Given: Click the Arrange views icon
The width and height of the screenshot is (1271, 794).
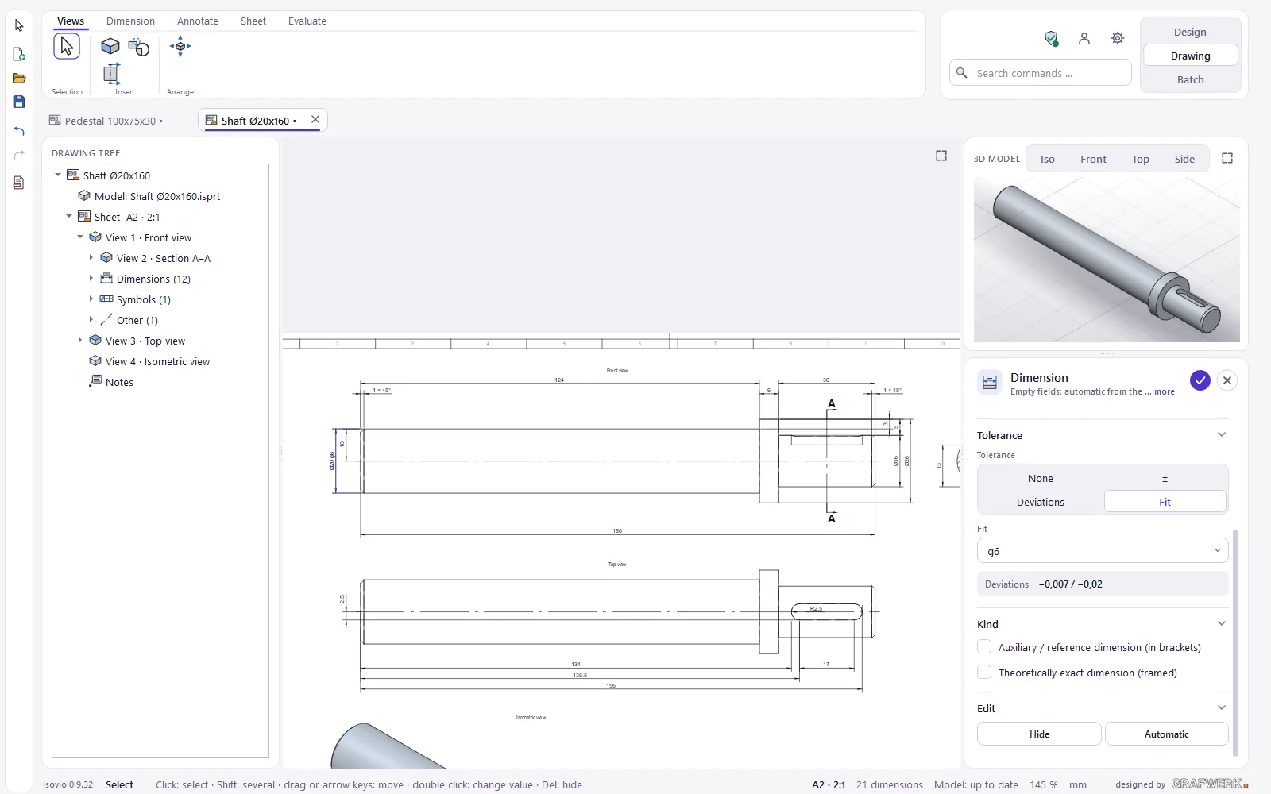Looking at the screenshot, I should tap(180, 46).
